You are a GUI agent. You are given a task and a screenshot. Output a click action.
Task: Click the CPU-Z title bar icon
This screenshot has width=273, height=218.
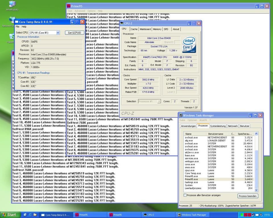[x=122, y=23]
